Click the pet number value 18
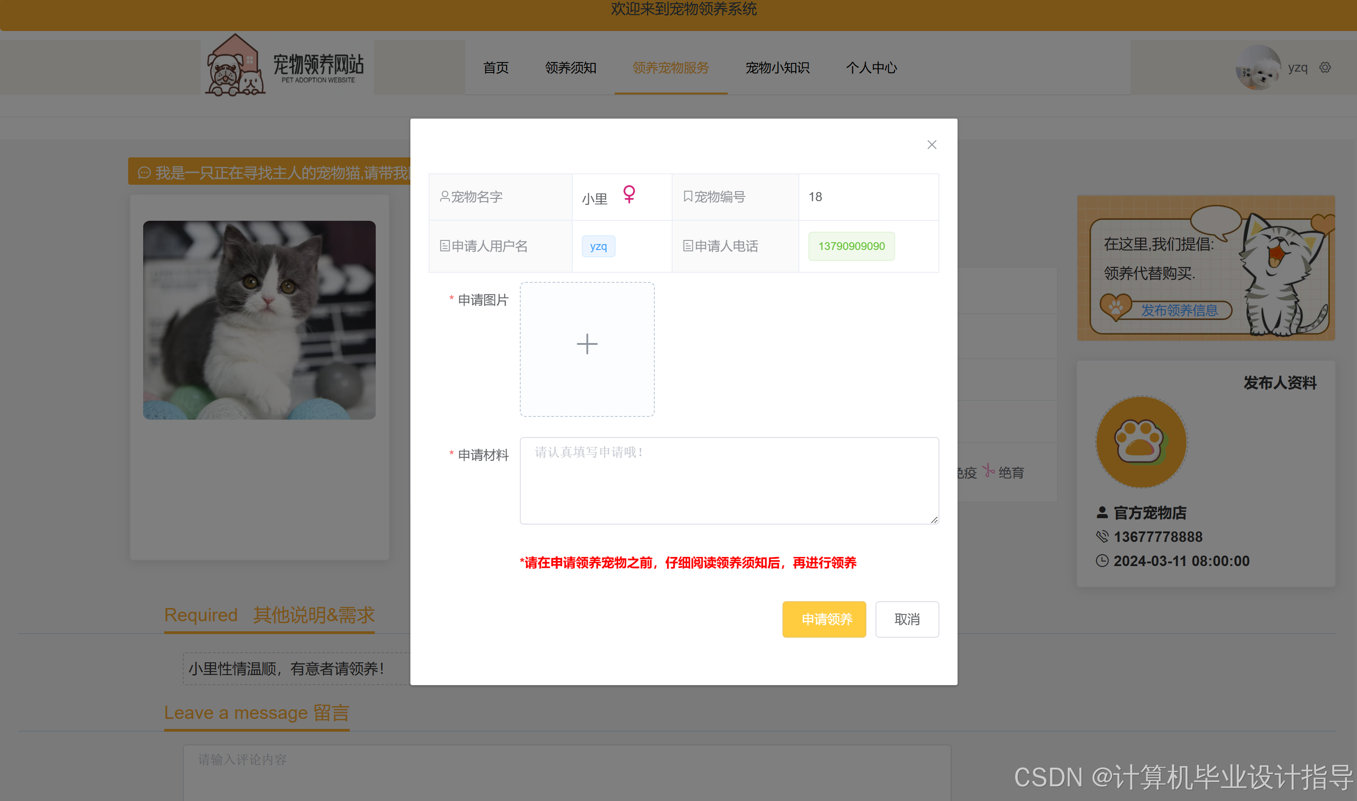Viewport: 1357px width, 801px height. 815,197
